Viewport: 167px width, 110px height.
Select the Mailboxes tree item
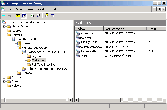(x=38, y=60)
